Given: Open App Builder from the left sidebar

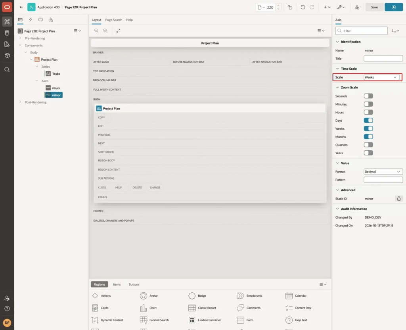Looking at the screenshot, I should click(x=7, y=22).
